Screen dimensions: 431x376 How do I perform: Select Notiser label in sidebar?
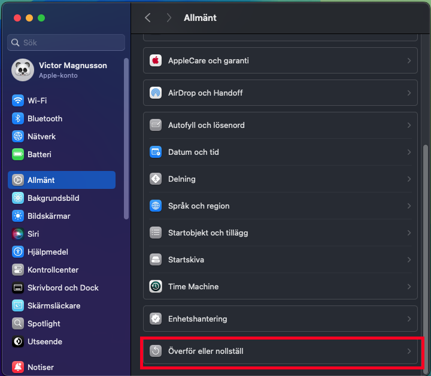point(41,367)
